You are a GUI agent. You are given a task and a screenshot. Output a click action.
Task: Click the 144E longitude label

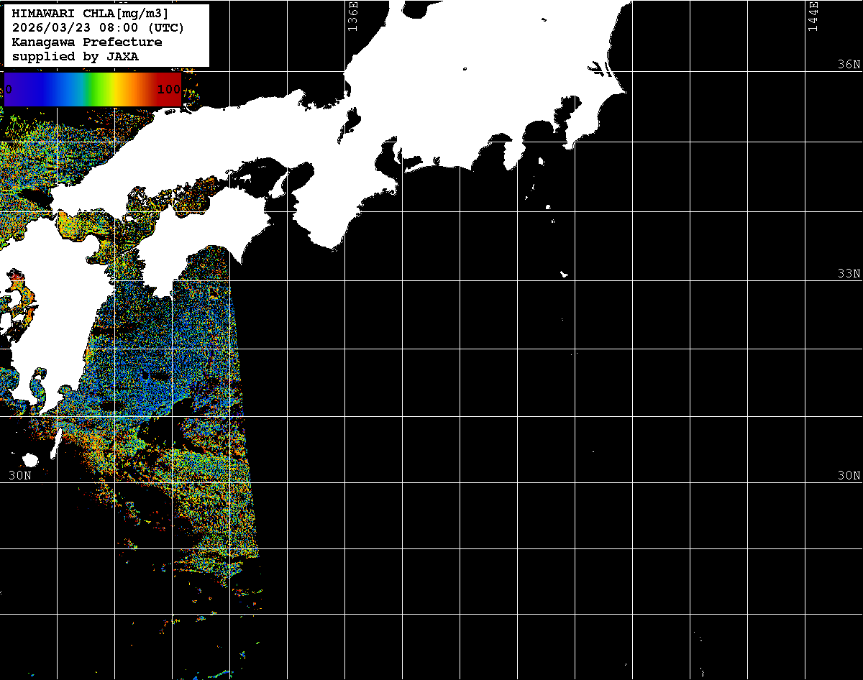(813, 16)
